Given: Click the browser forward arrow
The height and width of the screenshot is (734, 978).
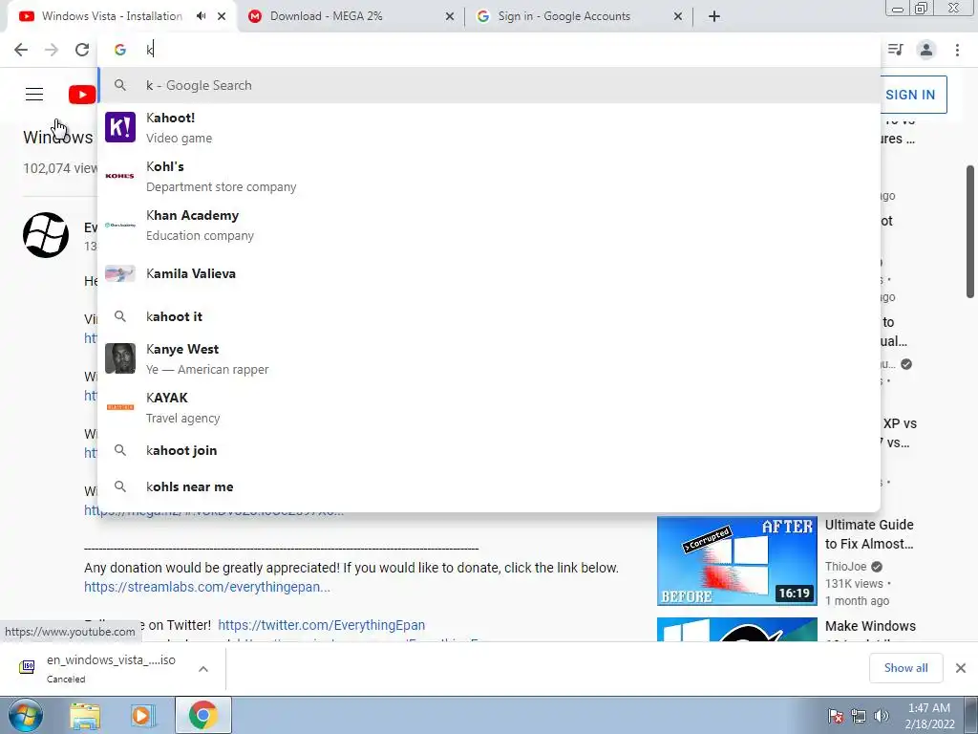Looking at the screenshot, I should coord(52,50).
